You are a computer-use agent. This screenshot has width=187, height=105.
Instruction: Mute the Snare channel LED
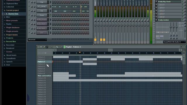(x=29, y=15)
